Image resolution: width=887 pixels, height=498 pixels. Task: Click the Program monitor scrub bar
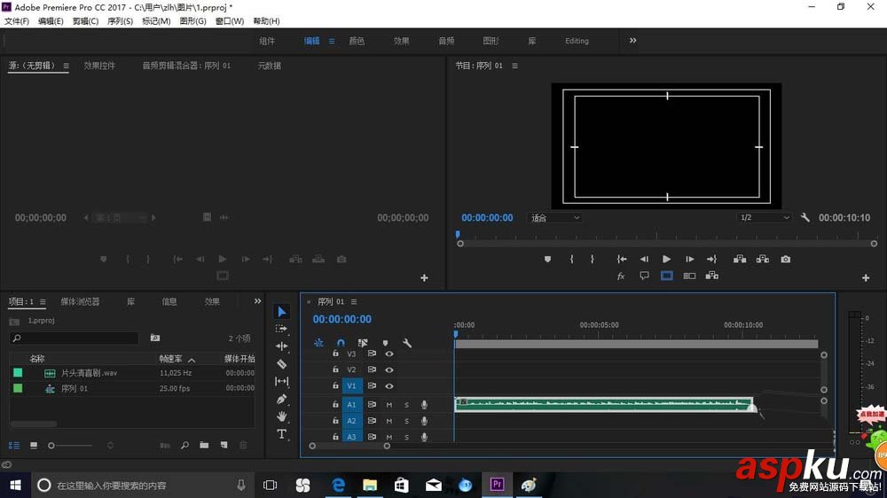tap(667, 244)
